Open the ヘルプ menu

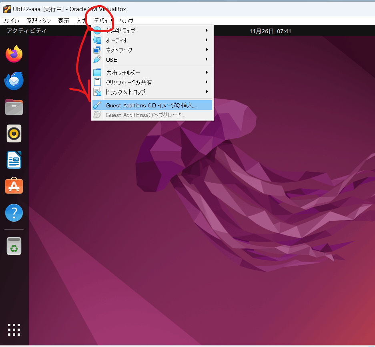click(x=126, y=21)
